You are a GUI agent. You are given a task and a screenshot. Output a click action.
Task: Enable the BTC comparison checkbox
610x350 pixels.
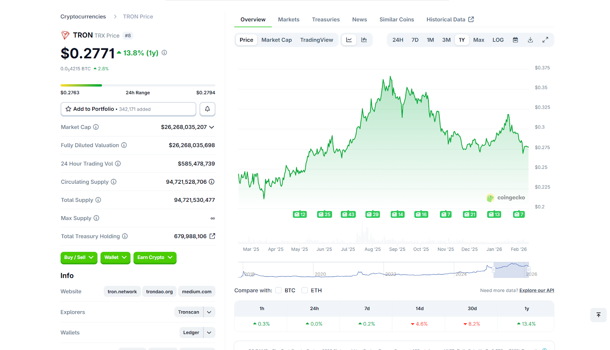pyautogui.click(x=278, y=290)
